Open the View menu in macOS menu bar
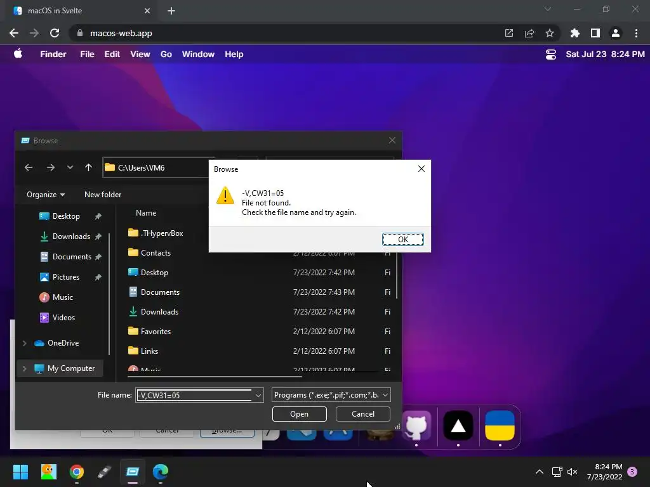This screenshot has width=650, height=487. point(140,55)
